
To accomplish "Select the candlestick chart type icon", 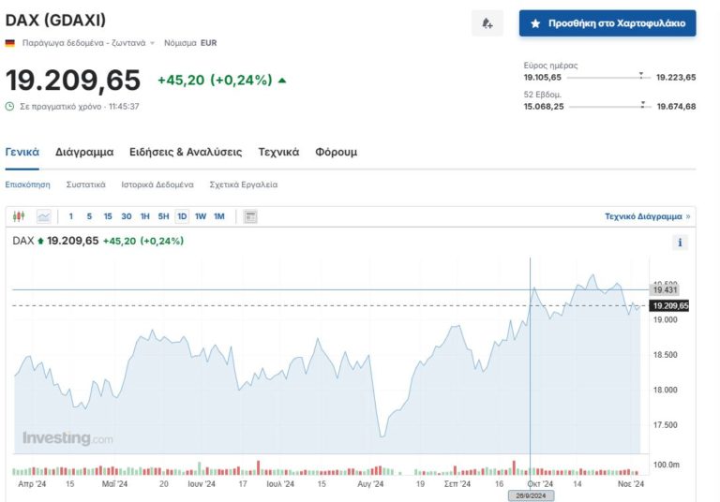I will tap(19, 216).
